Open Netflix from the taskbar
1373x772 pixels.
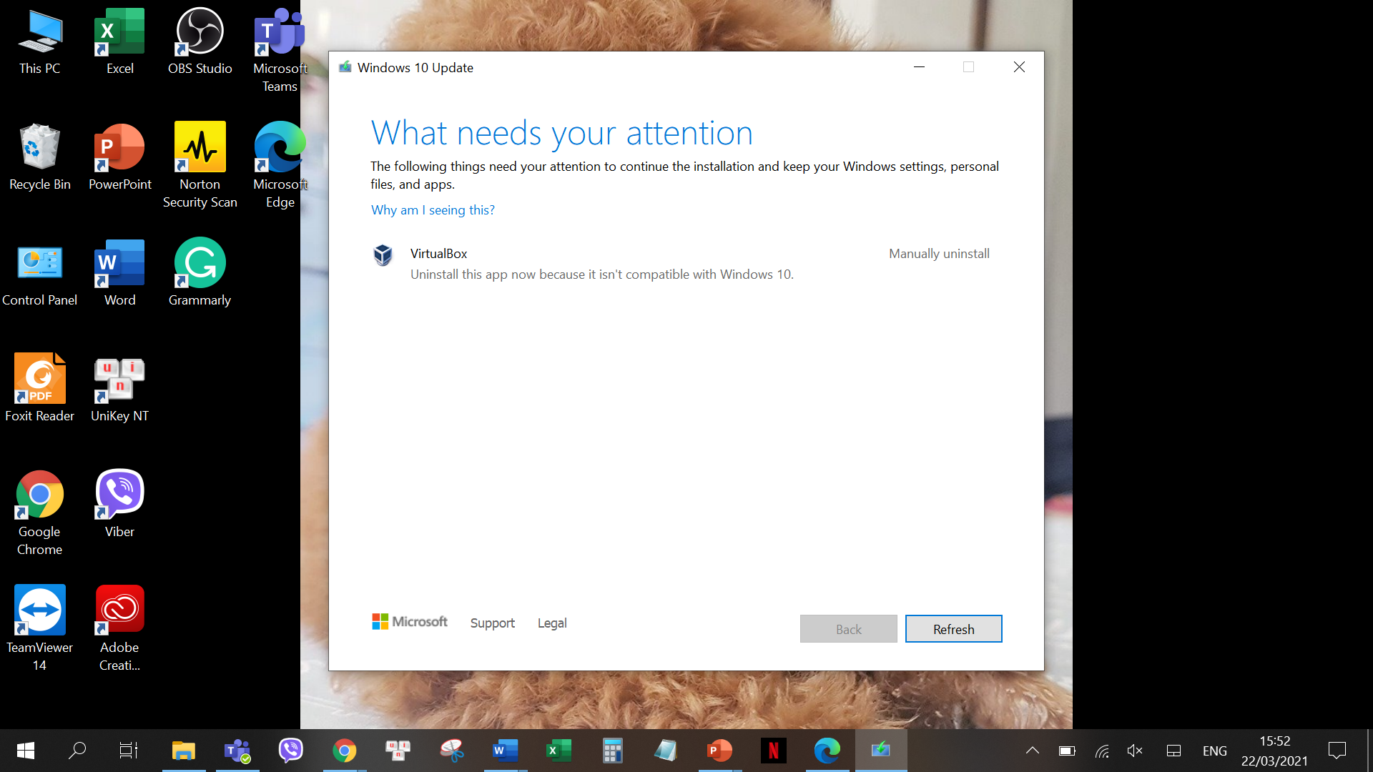tap(774, 751)
